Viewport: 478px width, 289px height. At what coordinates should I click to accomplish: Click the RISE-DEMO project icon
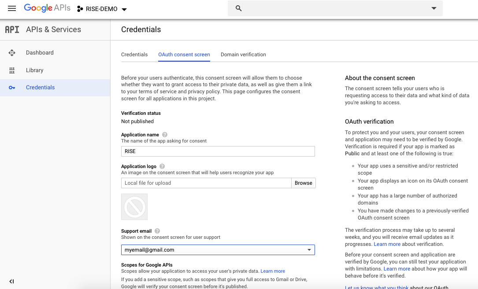tap(80, 9)
